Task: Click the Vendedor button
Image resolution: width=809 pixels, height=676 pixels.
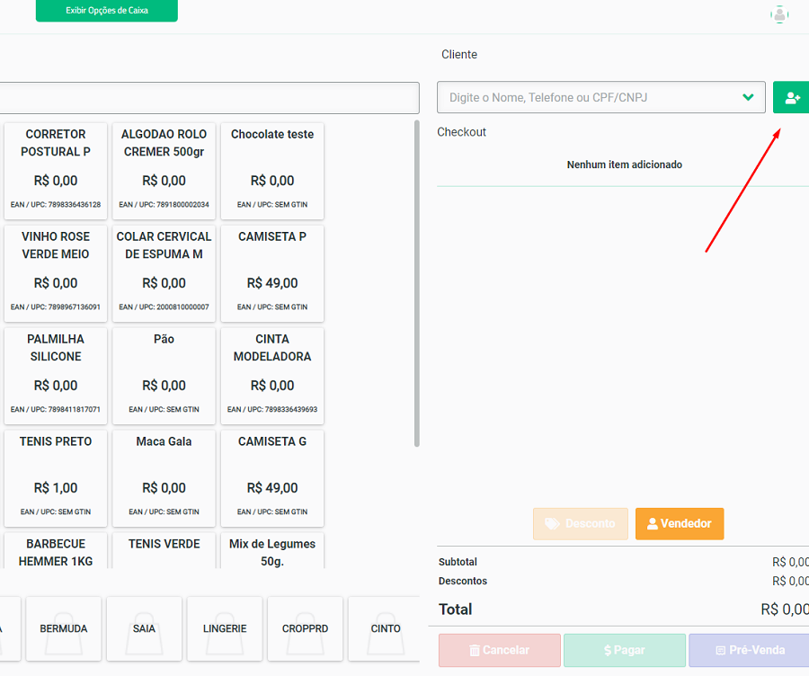Action: (680, 524)
